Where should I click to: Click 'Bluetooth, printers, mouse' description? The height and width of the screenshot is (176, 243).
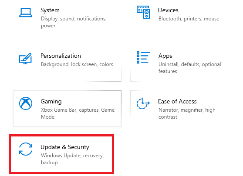tap(189, 19)
